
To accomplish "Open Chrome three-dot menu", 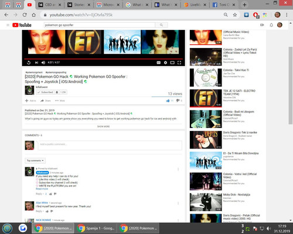I will [287, 15].
